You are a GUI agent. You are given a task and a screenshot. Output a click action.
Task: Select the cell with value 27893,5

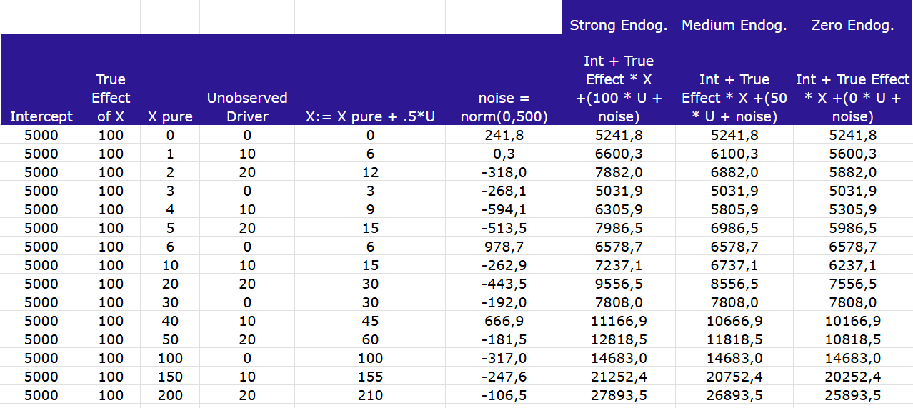click(x=618, y=395)
